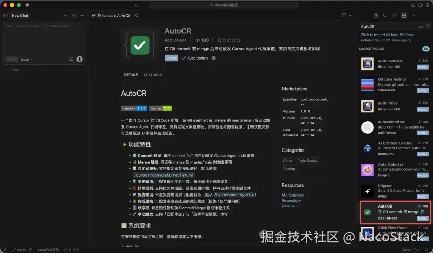Expand the Local environment dropdown
Viewport: 433px width, 253px height.
tap(16, 70)
